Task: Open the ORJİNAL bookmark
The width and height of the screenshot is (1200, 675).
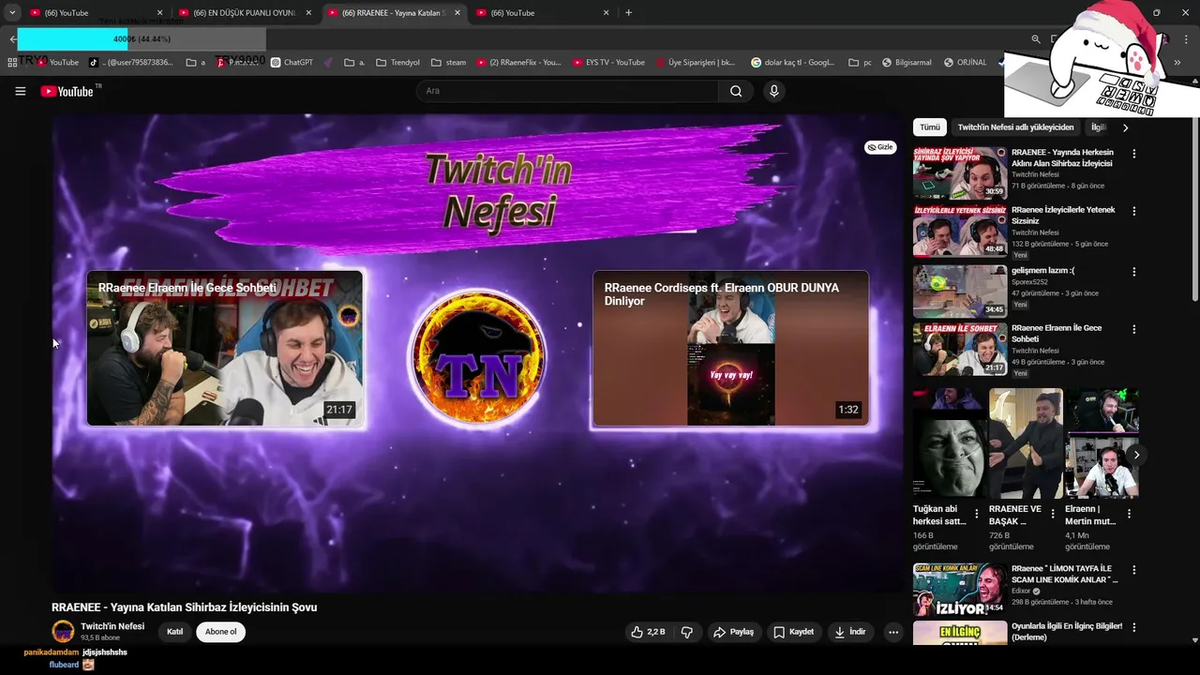Action: pyautogui.click(x=965, y=63)
